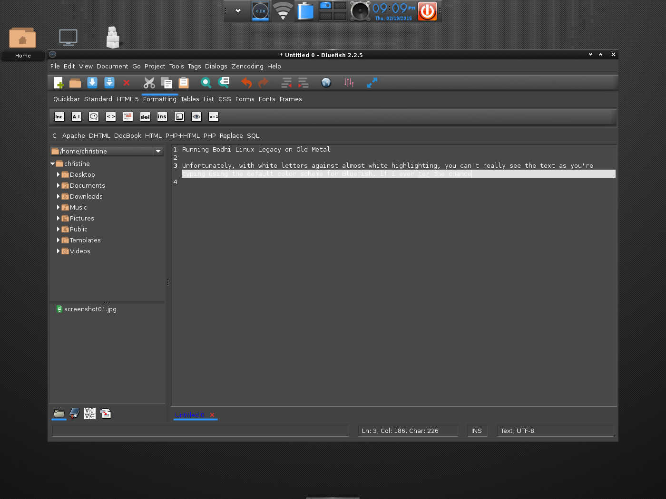Expand the Pictures folder
This screenshot has width=666, height=499.
click(x=58, y=218)
